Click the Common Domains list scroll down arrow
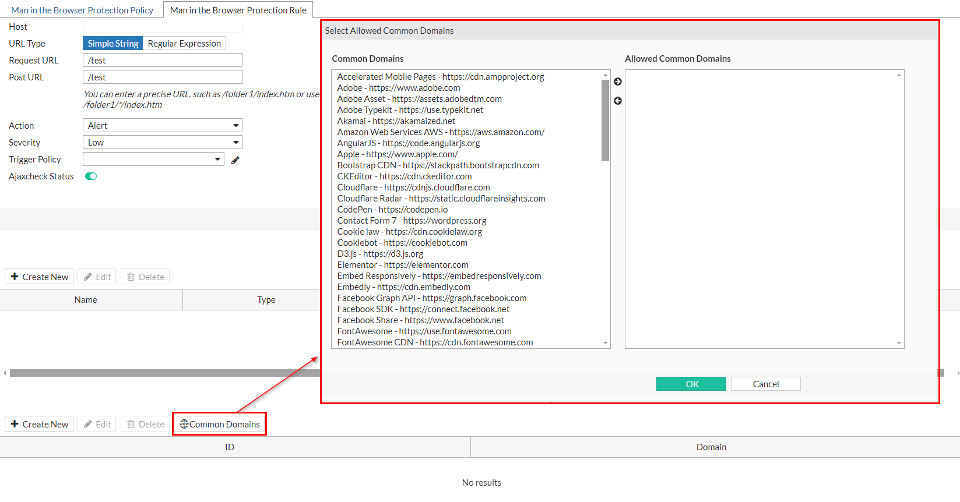Viewport: 960px width, 502px height. [x=605, y=344]
